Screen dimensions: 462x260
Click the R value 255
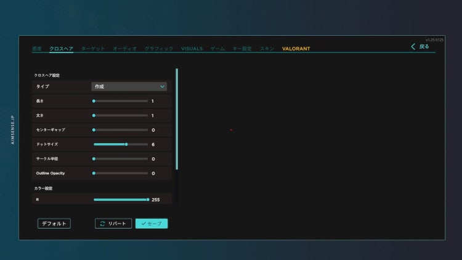[x=156, y=200]
